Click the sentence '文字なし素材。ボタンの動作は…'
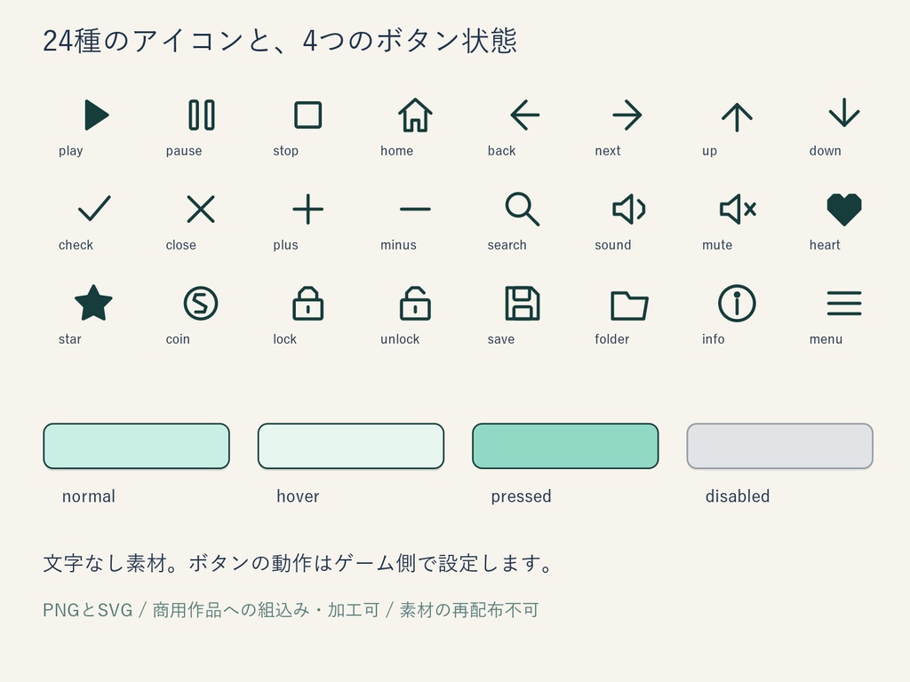910x682 pixels. (x=299, y=563)
